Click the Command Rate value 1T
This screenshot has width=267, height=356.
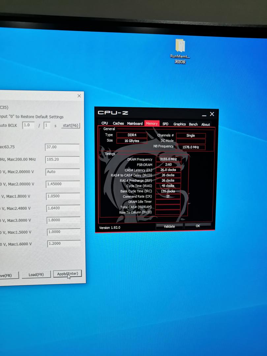[x=168, y=196]
